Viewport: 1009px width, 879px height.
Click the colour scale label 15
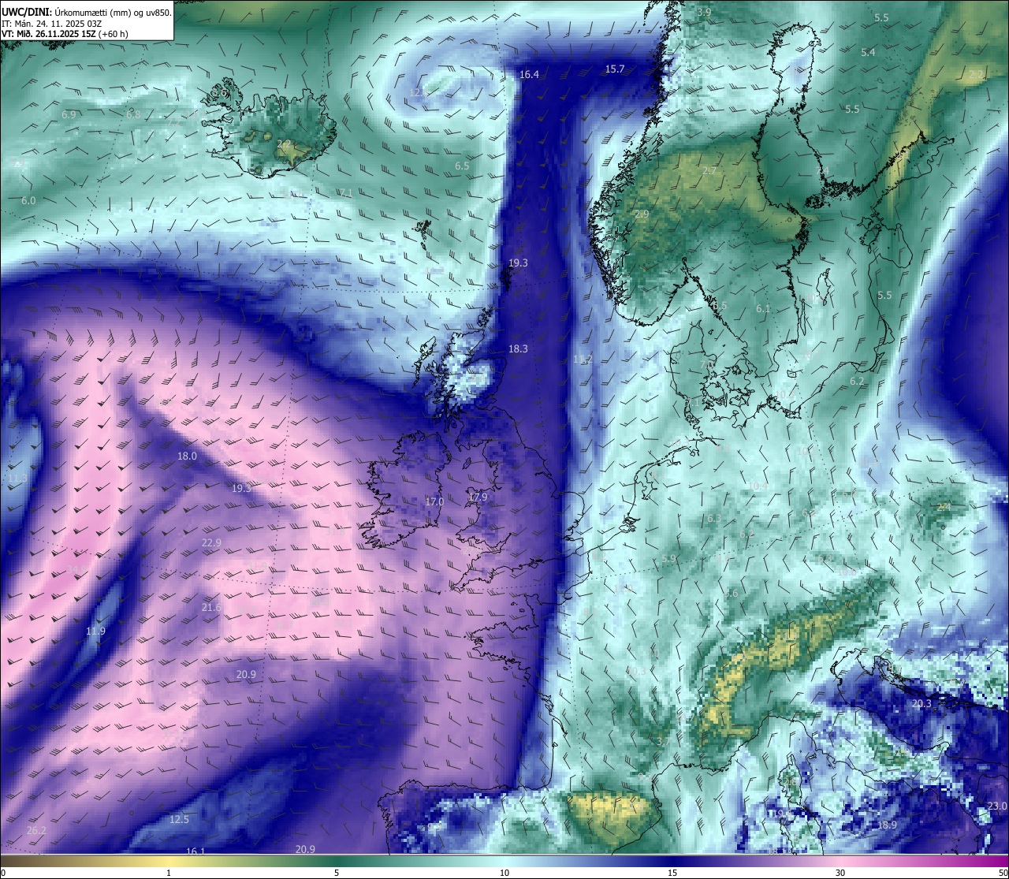click(672, 873)
